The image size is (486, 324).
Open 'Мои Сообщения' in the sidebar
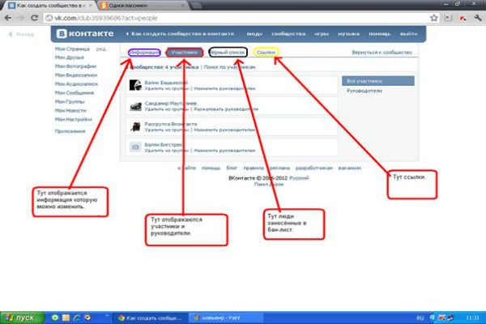(74, 92)
